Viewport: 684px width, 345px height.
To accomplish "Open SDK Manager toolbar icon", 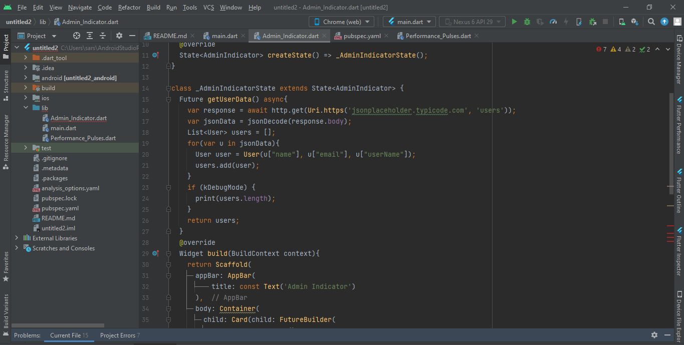I will (634, 22).
